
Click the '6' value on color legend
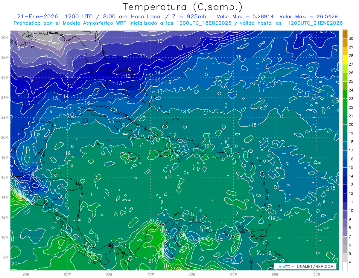350,245
